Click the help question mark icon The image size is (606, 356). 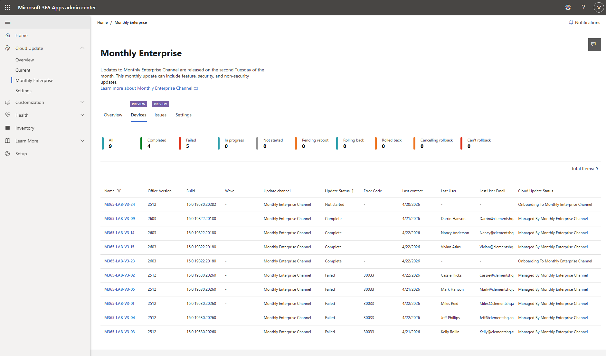(x=583, y=7)
